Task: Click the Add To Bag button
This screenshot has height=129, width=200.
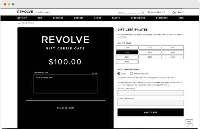Action: (151, 112)
